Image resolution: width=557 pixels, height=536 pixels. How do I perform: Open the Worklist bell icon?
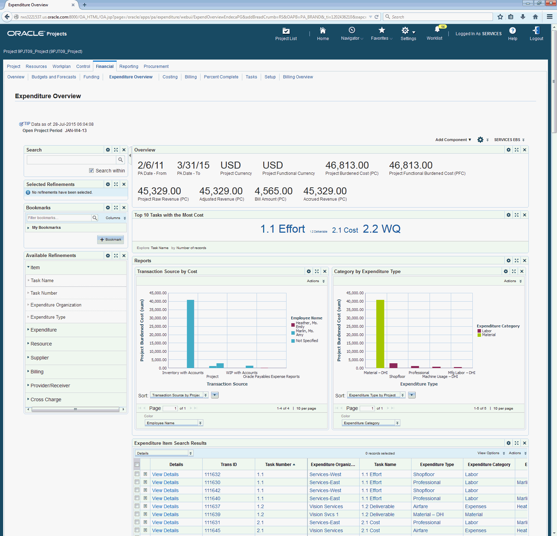437,29
